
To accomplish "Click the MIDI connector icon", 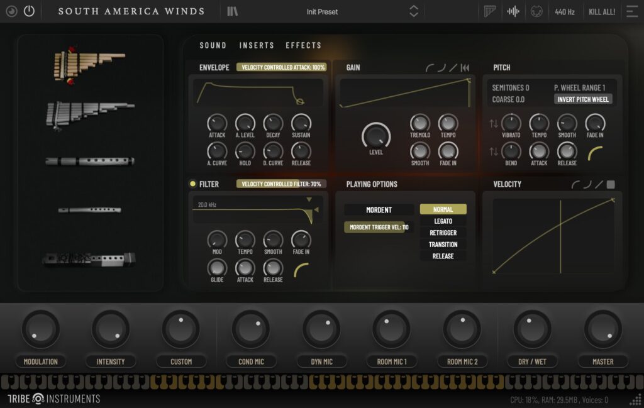I will click(536, 11).
